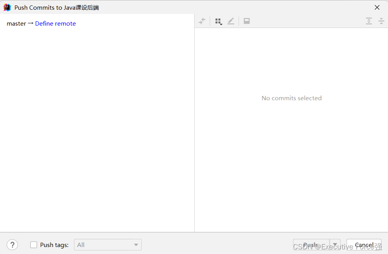Click the help question mark button
The height and width of the screenshot is (254, 388).
[x=12, y=245]
